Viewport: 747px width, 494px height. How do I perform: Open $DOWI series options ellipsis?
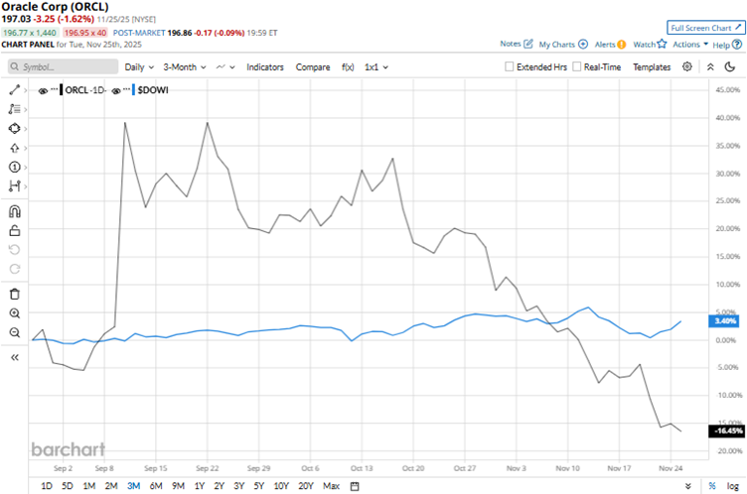(126, 89)
